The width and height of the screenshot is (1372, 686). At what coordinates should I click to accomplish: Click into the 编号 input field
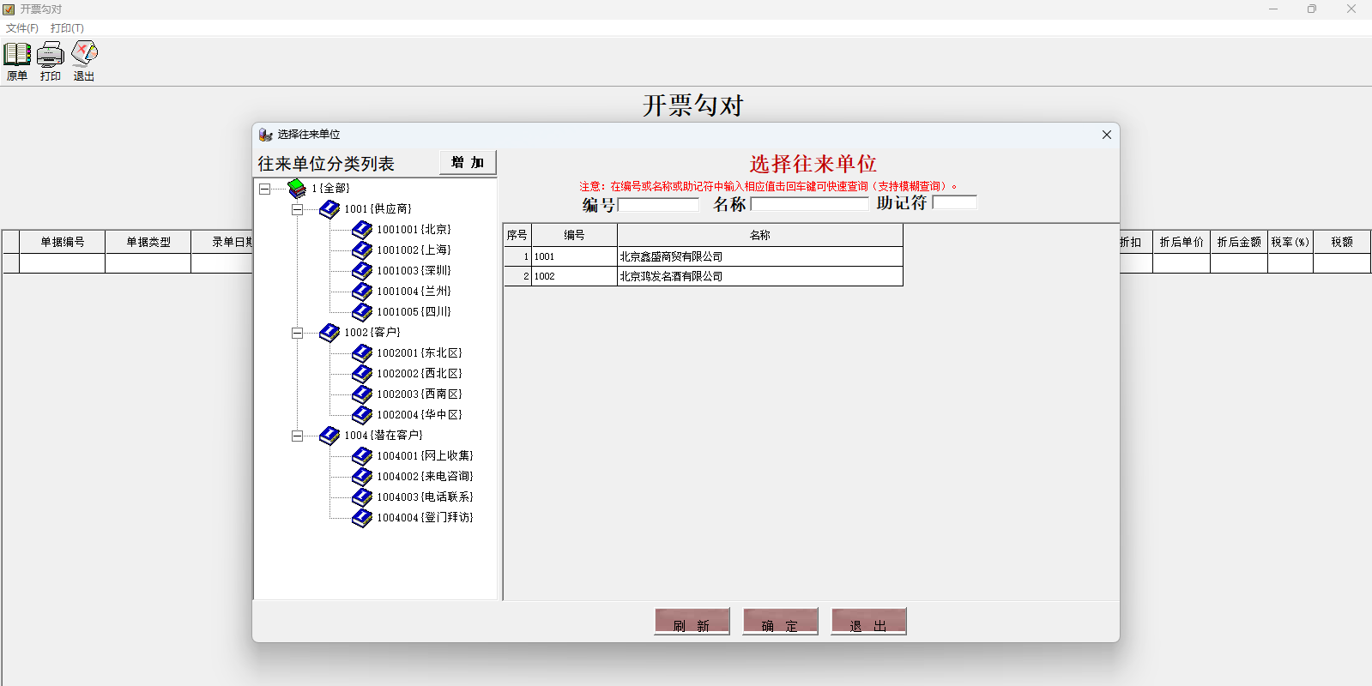point(658,205)
